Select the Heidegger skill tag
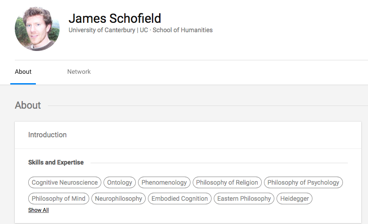The image size is (368, 224). click(294, 199)
